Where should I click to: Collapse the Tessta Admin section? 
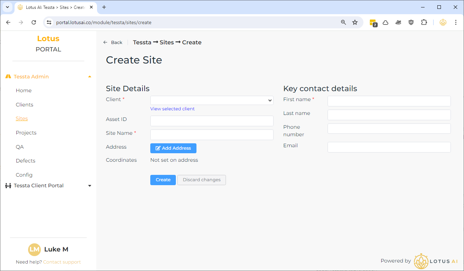90,77
